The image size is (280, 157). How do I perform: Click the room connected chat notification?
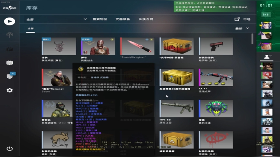215,3
